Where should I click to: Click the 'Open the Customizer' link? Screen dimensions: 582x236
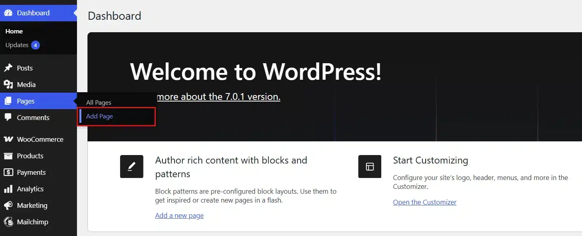click(425, 202)
